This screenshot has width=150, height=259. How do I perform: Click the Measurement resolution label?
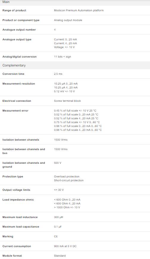coord(19,84)
